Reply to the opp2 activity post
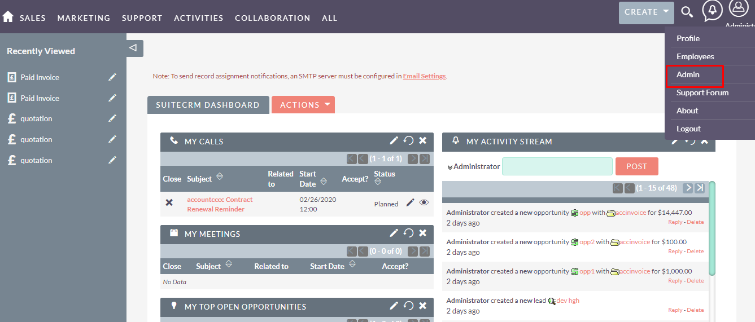755x322 pixels. (x=675, y=252)
